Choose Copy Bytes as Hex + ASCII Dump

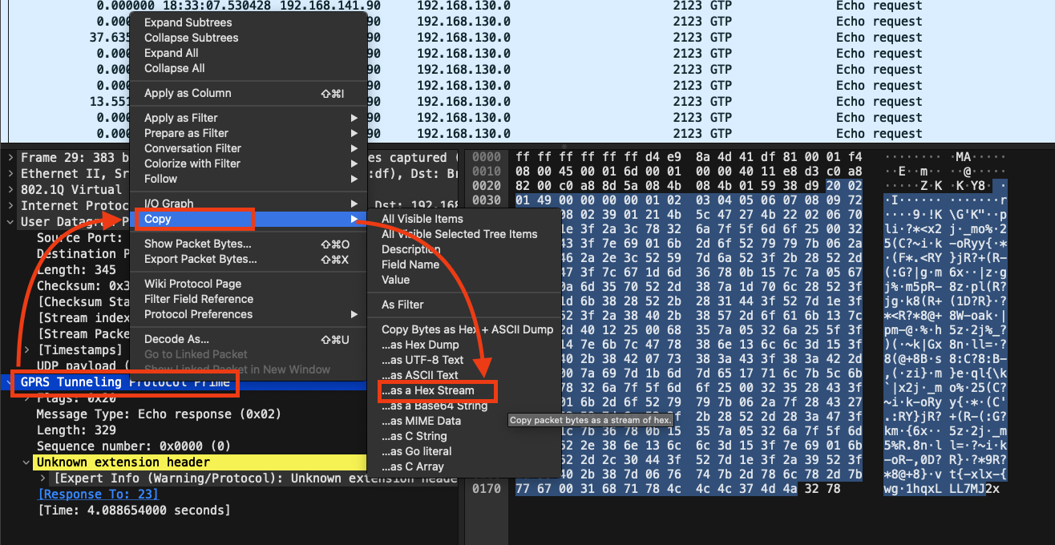[467, 329]
